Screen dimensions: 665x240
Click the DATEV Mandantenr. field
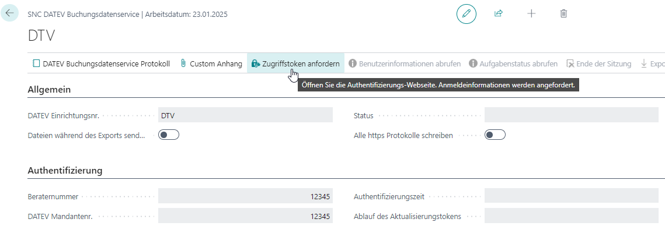(245, 216)
